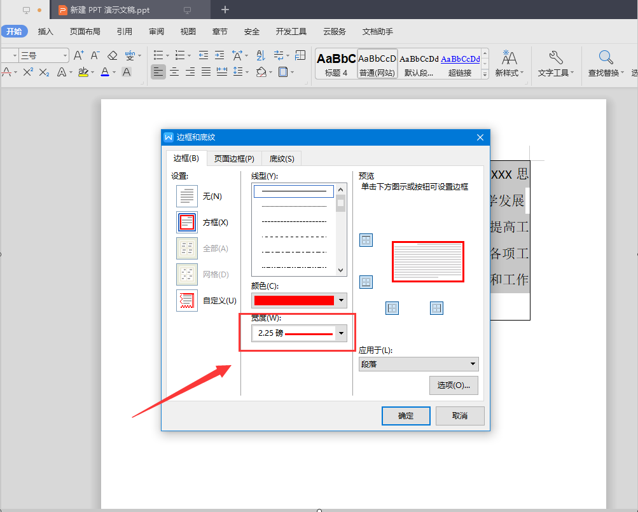Switch to the 页面边框(P) tab
Image resolution: width=638 pixels, height=512 pixels.
234,159
